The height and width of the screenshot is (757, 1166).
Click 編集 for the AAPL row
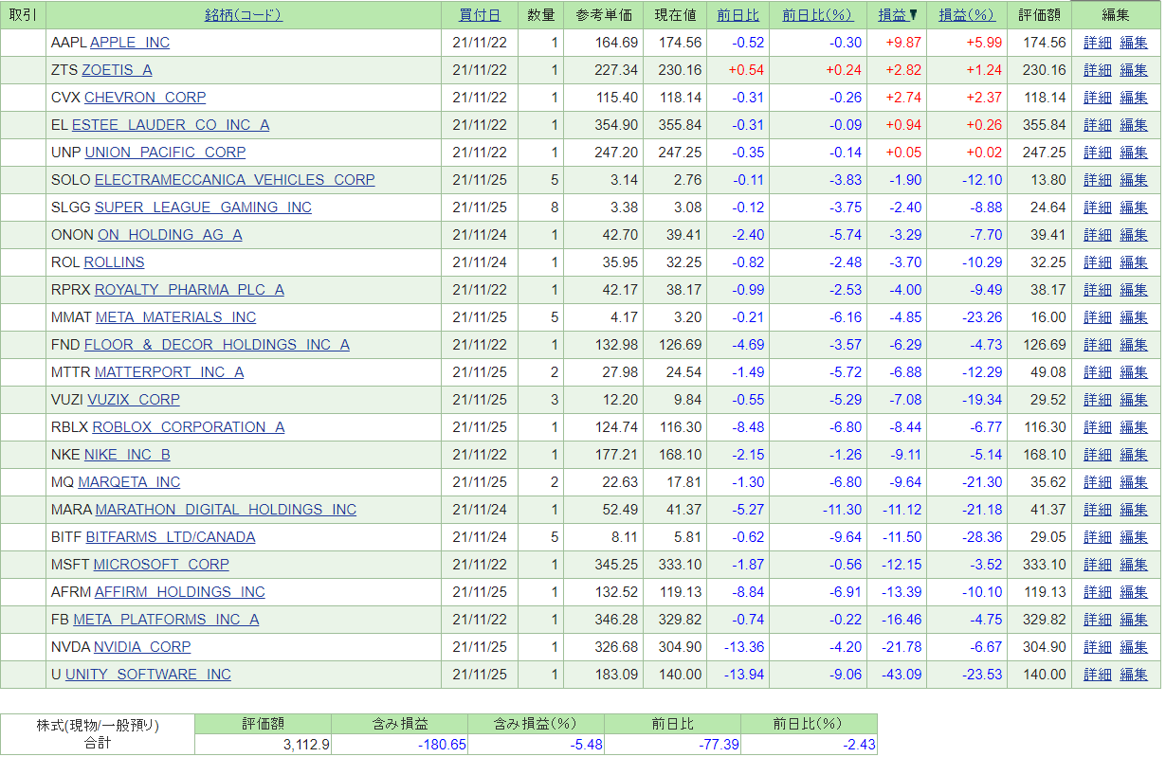(x=1134, y=43)
